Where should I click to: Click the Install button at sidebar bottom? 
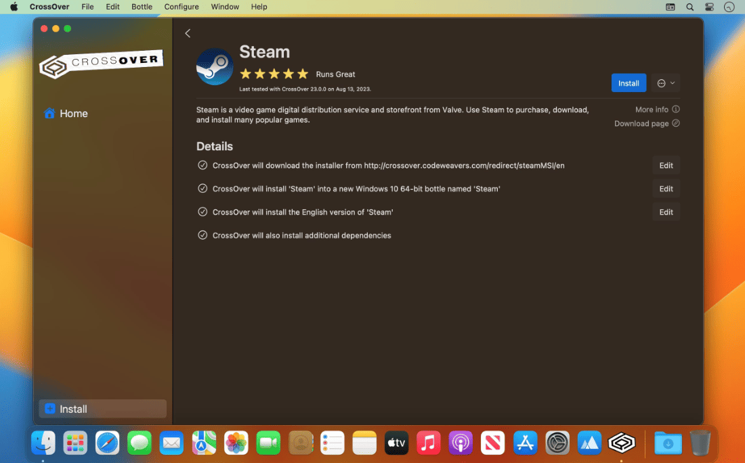103,408
